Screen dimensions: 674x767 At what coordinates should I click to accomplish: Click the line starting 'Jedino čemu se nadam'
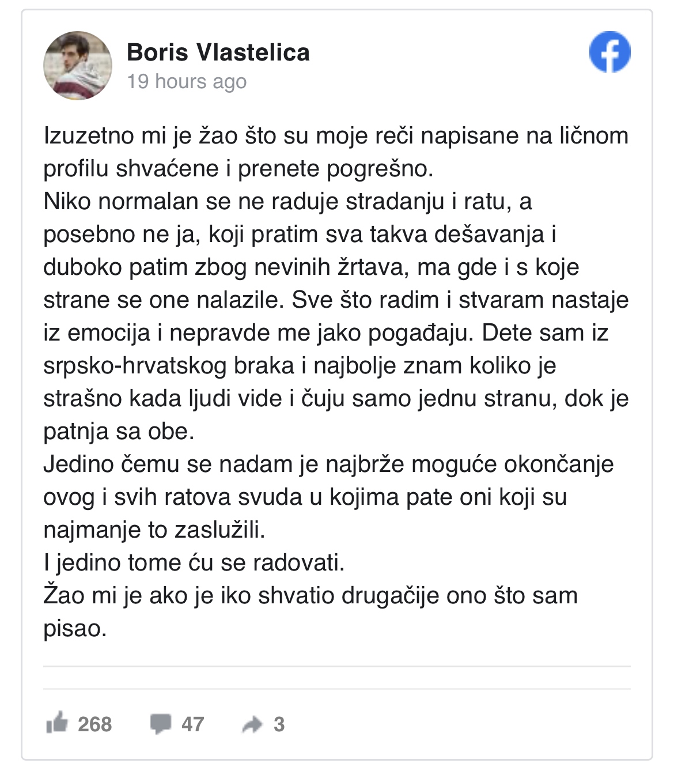pyautogui.click(x=328, y=464)
